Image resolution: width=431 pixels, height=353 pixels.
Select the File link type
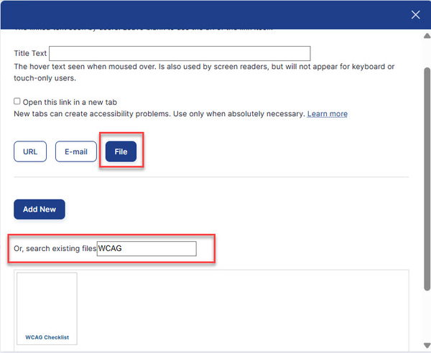[x=121, y=152]
